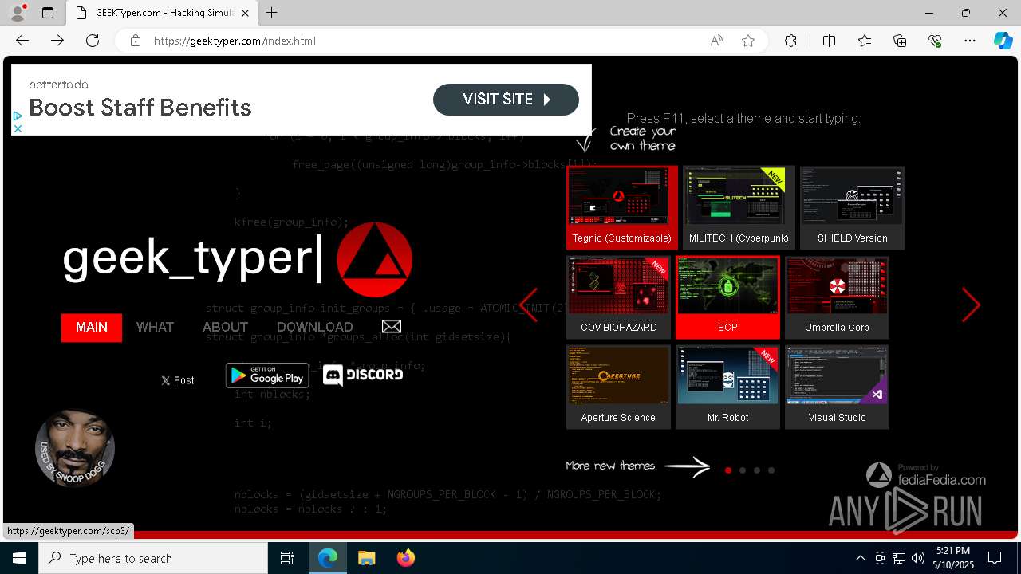
Task: Select MILITECH (Cyberpunk) theme
Action: pyautogui.click(x=739, y=207)
